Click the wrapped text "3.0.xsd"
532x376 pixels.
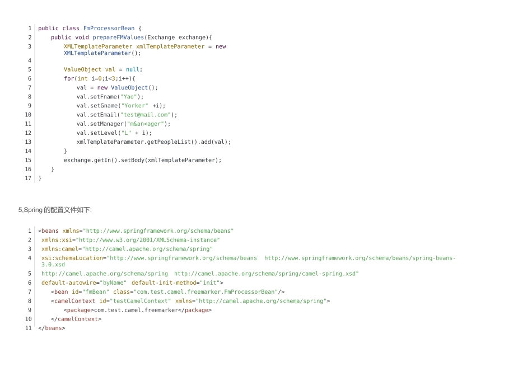point(53,265)
